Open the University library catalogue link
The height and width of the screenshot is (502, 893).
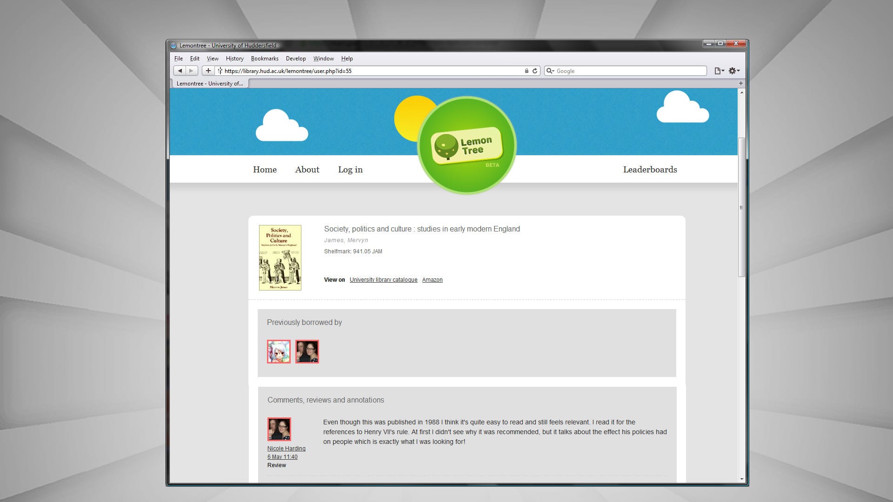tap(383, 280)
